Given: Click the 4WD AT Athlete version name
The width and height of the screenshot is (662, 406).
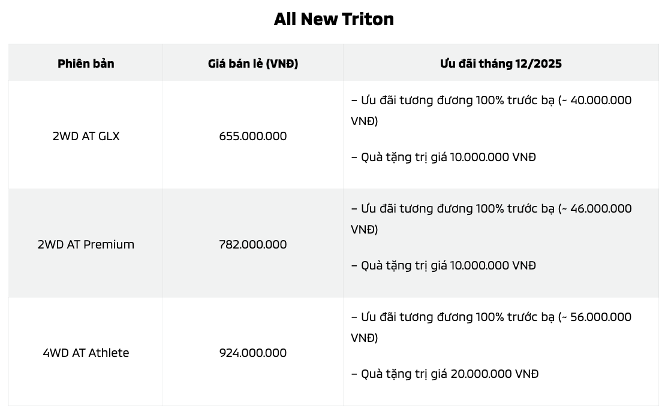Looking at the screenshot, I should point(86,353).
